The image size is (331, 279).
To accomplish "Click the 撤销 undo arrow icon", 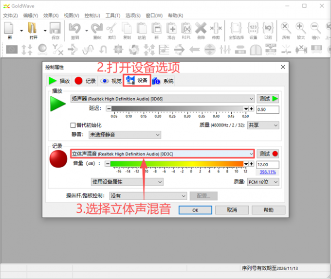I will [75, 28].
